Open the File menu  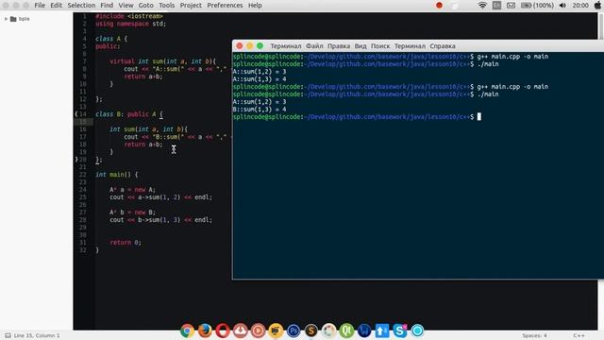coord(40,6)
